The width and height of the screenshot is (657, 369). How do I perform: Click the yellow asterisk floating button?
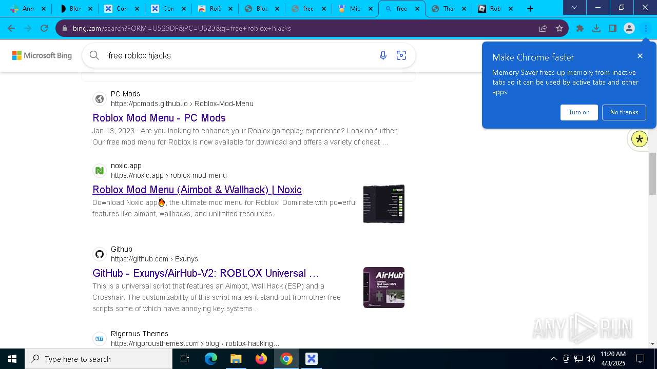pyautogui.click(x=640, y=139)
